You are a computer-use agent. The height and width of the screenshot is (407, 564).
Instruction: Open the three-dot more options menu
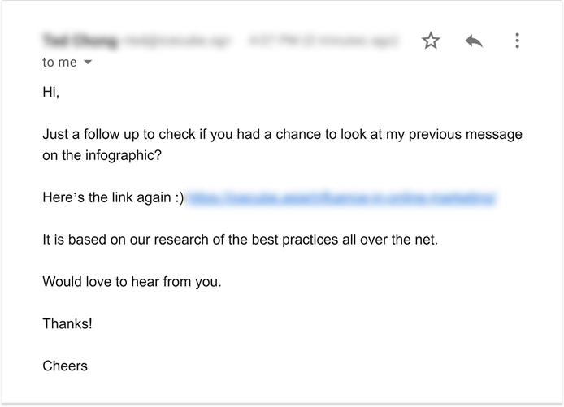click(x=517, y=41)
